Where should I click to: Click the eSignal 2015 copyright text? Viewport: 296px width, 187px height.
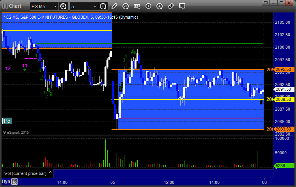pyautogui.click(x=16, y=132)
